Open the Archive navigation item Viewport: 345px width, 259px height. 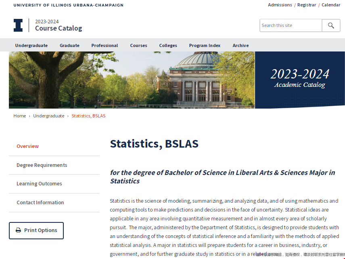click(x=240, y=45)
